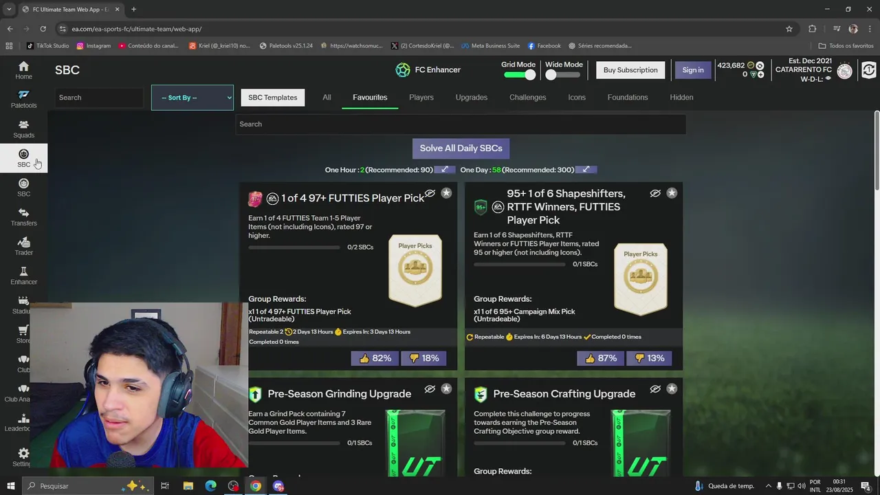Viewport: 880px width, 495px height.
Task: Switch to the Hidden tab
Action: [x=681, y=98]
